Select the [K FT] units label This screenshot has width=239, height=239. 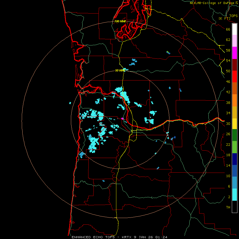click(224, 19)
